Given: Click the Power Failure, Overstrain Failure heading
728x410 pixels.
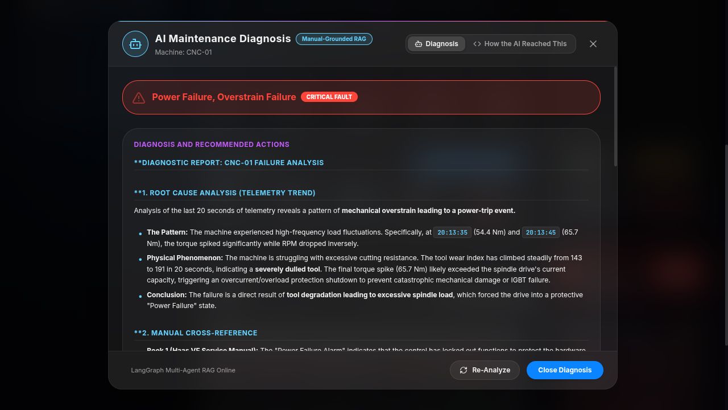Looking at the screenshot, I should click(224, 97).
